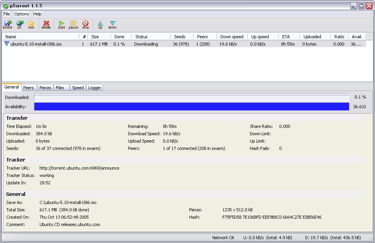This screenshot has height=243, width=375.
Task: Minimize the µTorrent window
Action: 353,6
